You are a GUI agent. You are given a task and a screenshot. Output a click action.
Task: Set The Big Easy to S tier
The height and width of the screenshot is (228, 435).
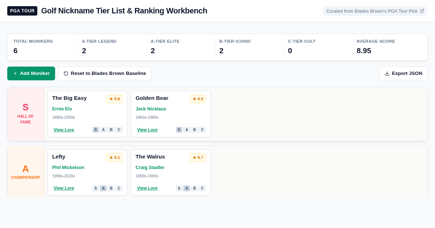pyautogui.click(x=96, y=130)
